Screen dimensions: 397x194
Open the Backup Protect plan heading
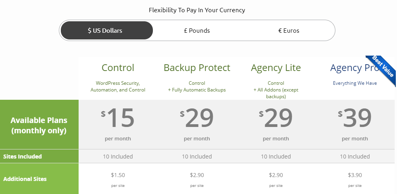197,68
